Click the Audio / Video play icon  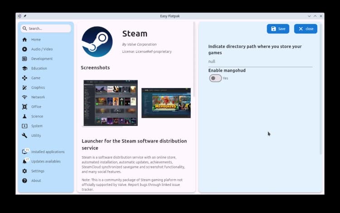[x=24, y=49]
